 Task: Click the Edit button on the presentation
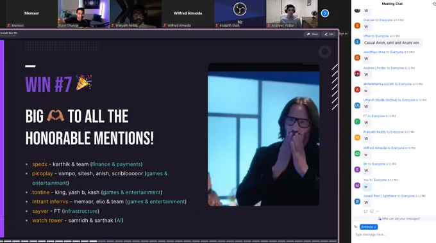coord(329,34)
